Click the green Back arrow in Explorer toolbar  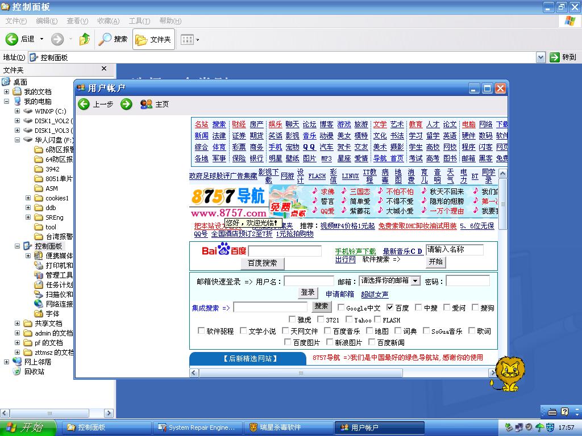pos(13,39)
